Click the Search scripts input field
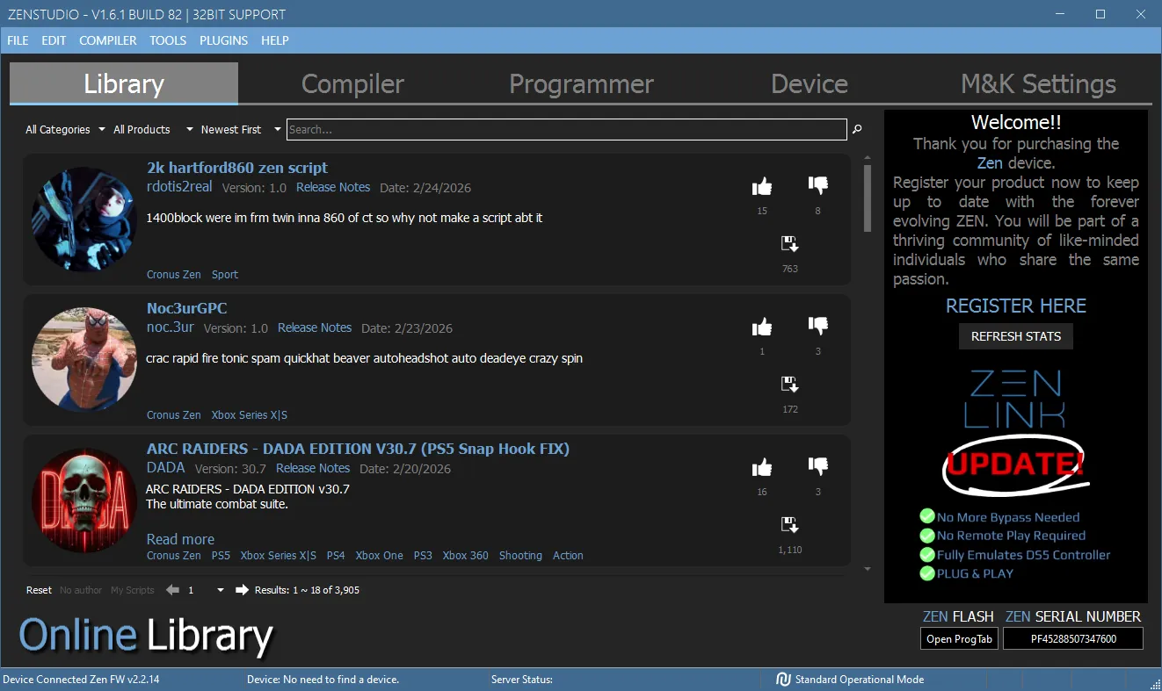The height and width of the screenshot is (691, 1162). pyautogui.click(x=567, y=129)
